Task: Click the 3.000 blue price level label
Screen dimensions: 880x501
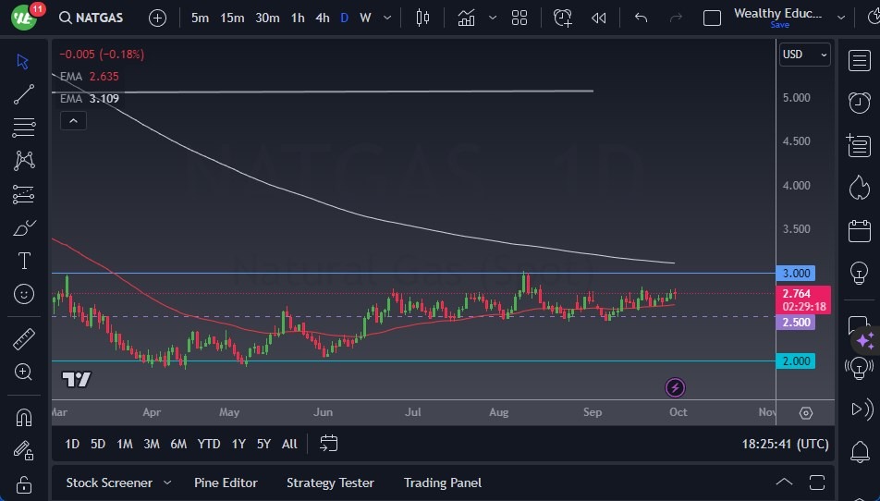Action: click(x=796, y=274)
